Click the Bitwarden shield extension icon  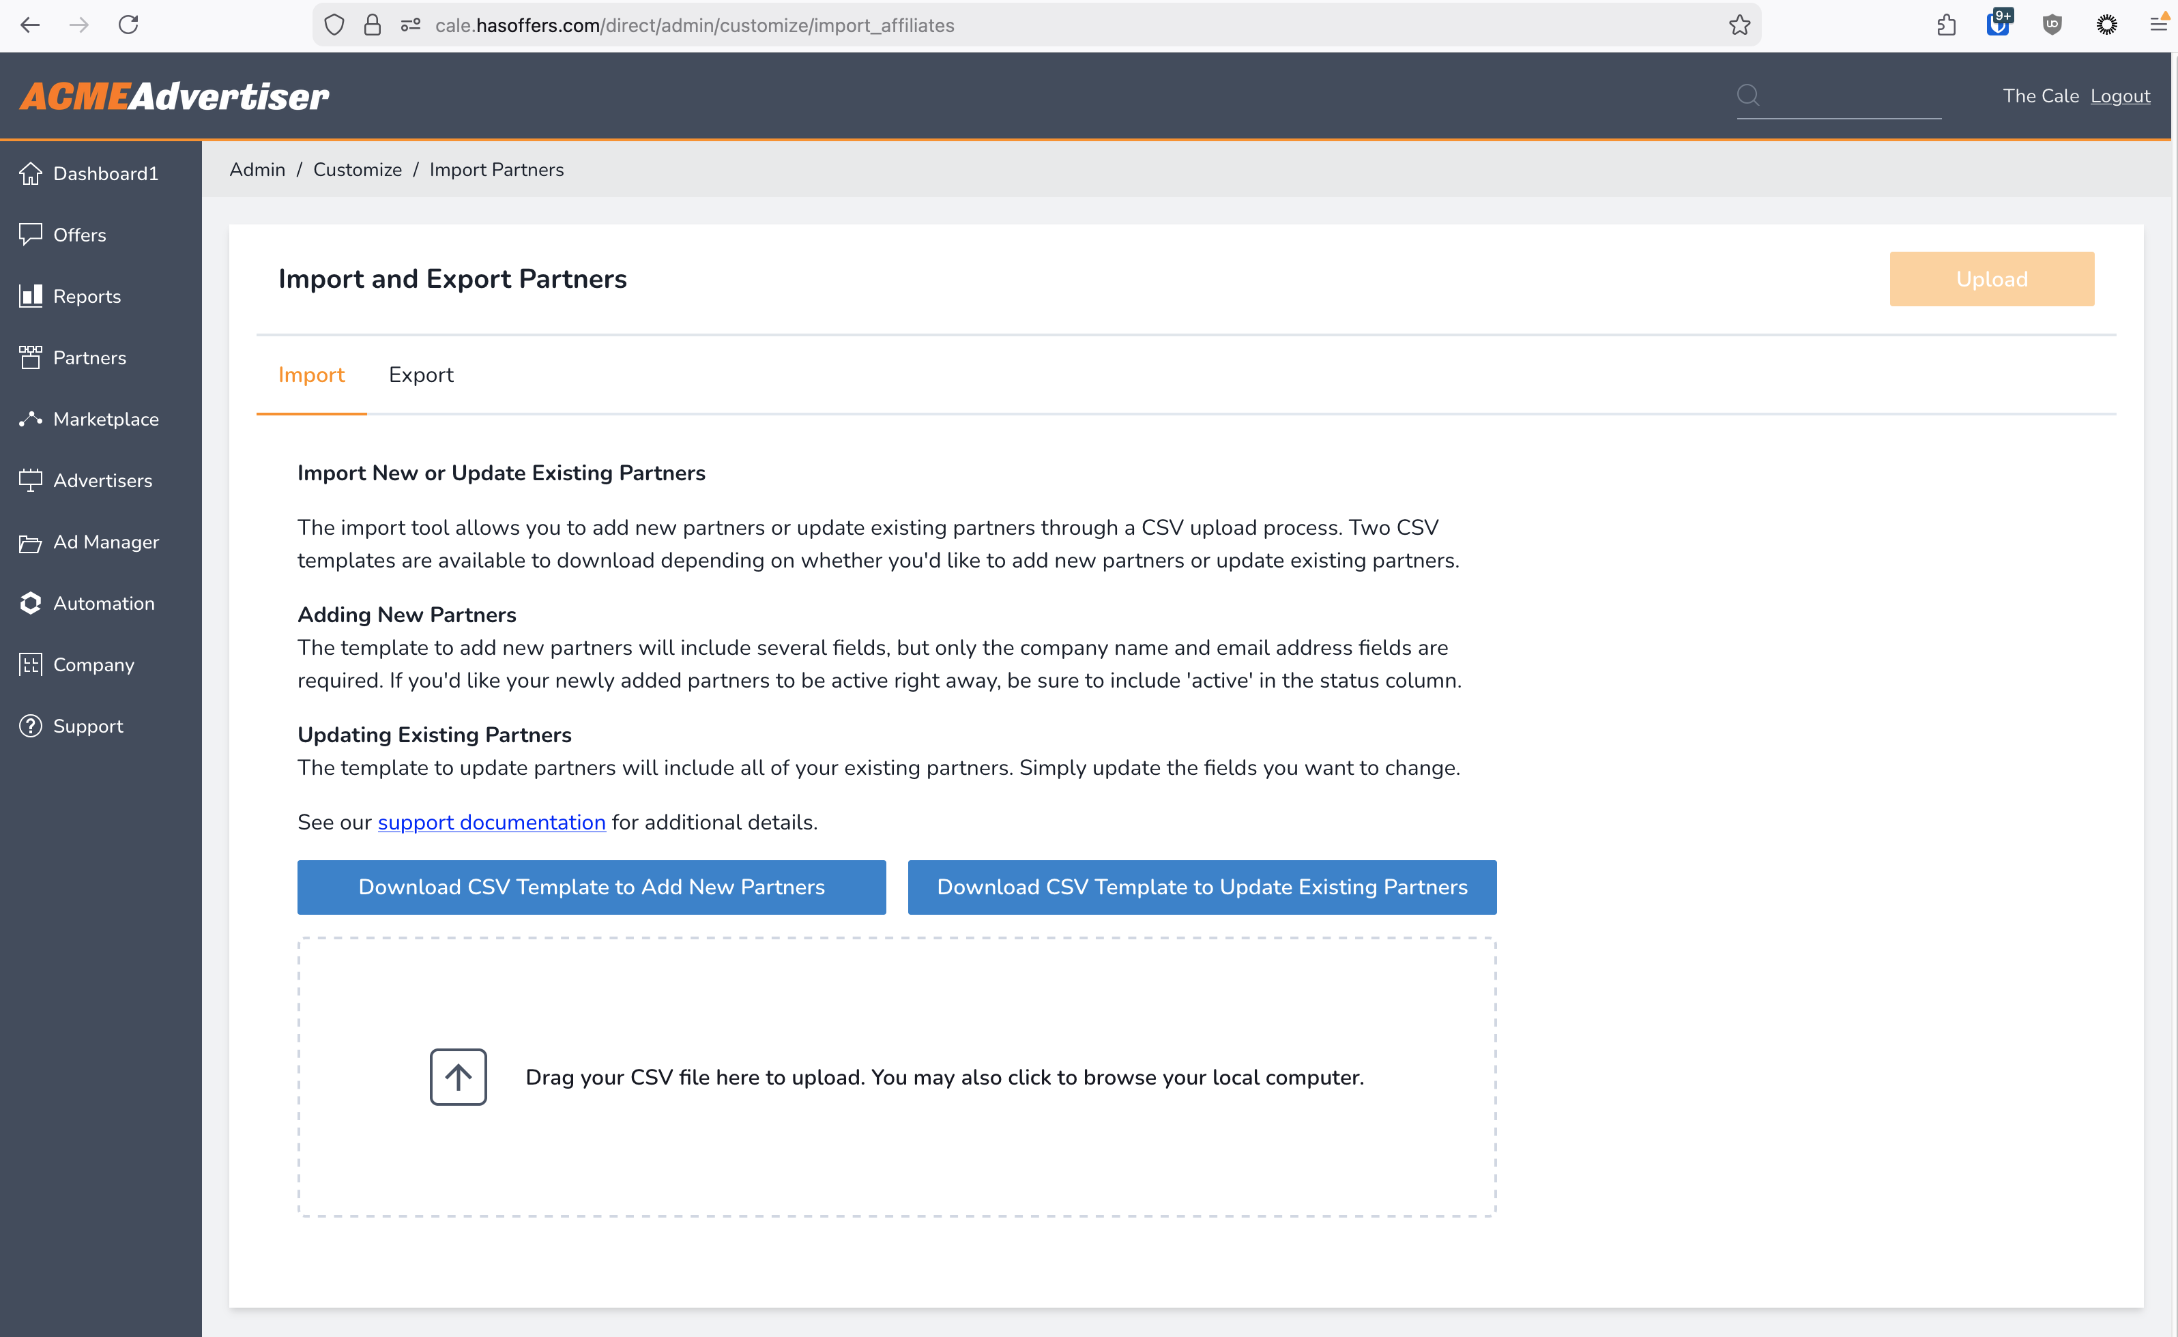1998,23
